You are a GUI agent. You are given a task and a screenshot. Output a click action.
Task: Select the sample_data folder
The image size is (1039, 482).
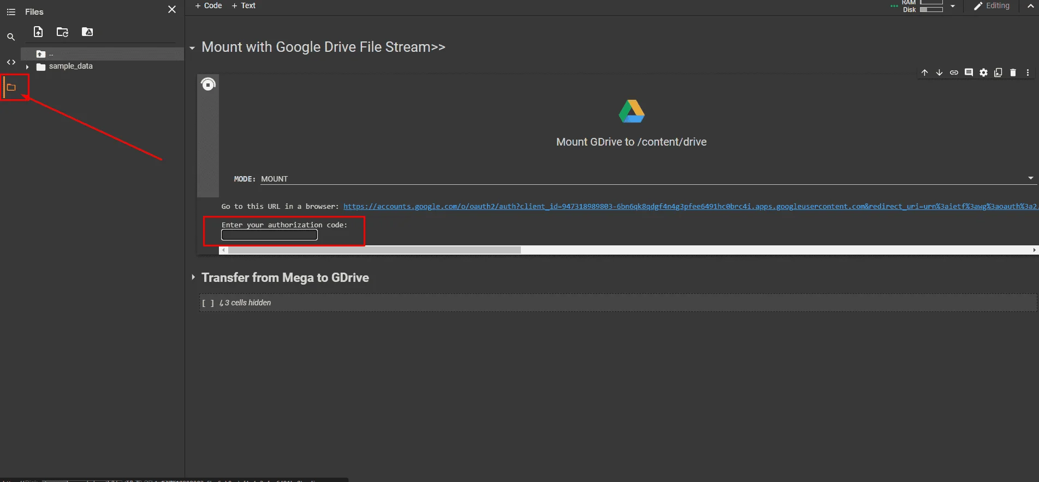point(70,67)
